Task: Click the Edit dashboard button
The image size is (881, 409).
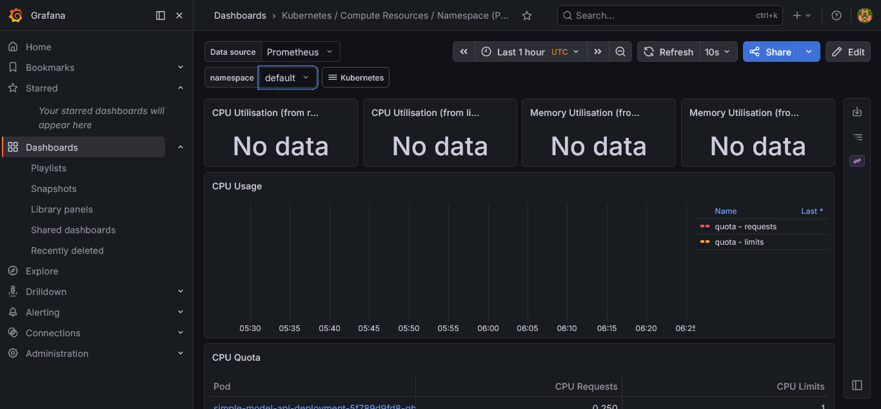Action: coord(848,52)
